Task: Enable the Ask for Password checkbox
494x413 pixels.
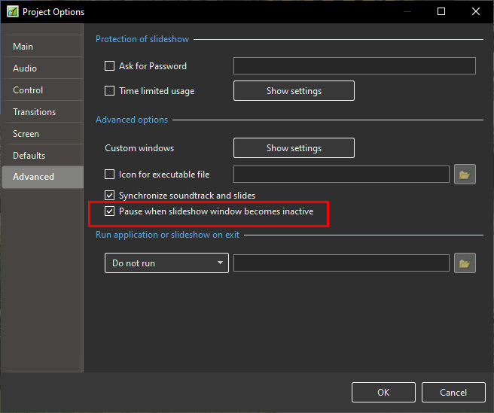Action: (x=110, y=66)
